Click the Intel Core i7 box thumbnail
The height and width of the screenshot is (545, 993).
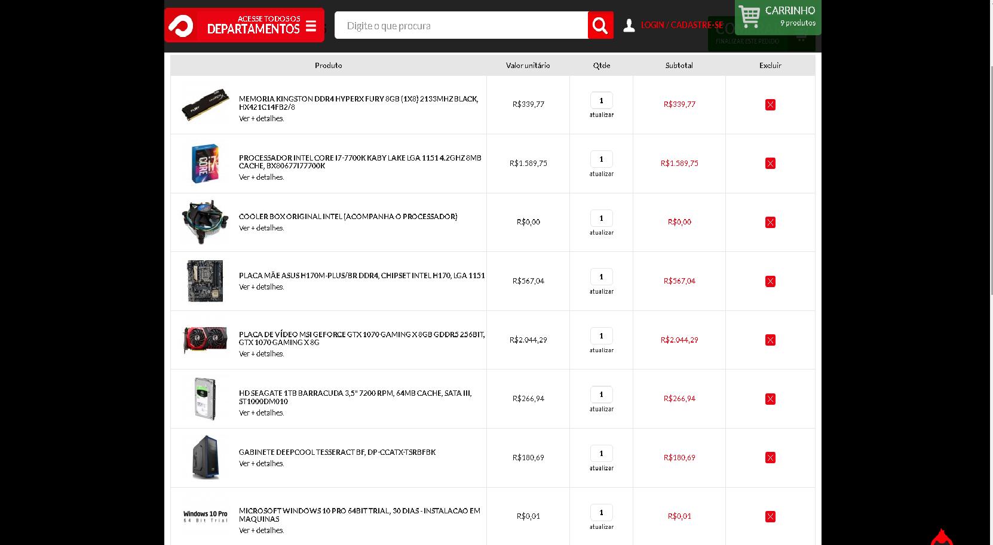pyautogui.click(x=205, y=164)
